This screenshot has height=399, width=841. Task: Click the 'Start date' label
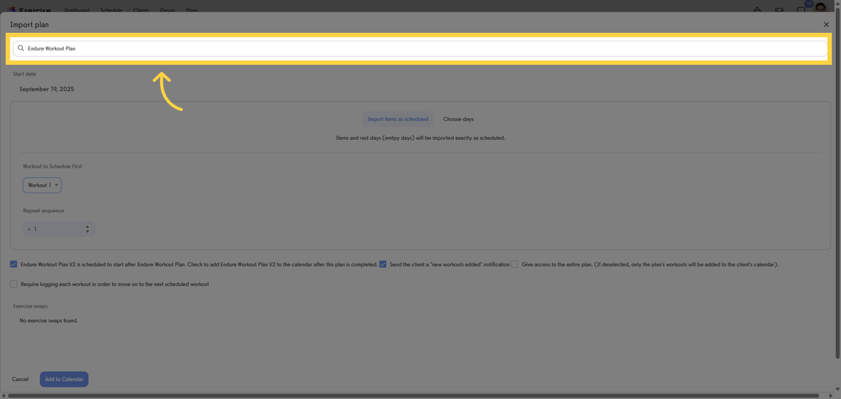click(x=25, y=74)
